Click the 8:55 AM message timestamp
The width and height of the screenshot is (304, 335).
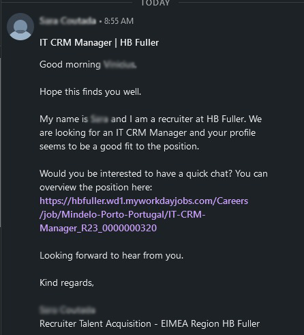click(119, 21)
